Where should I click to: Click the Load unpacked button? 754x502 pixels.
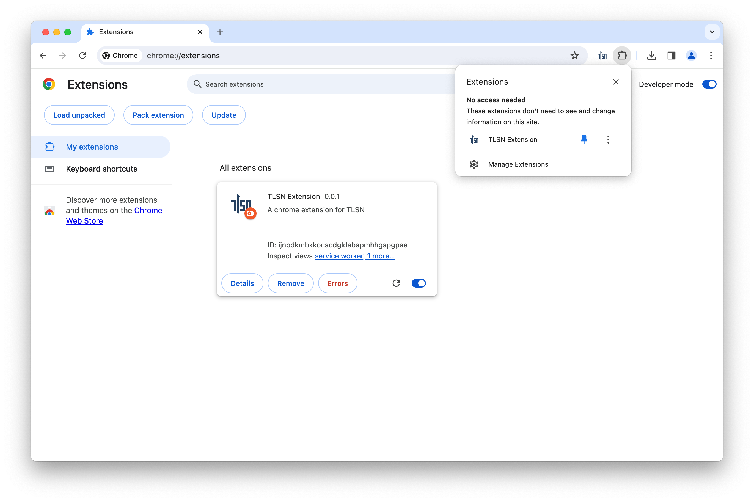[79, 115]
